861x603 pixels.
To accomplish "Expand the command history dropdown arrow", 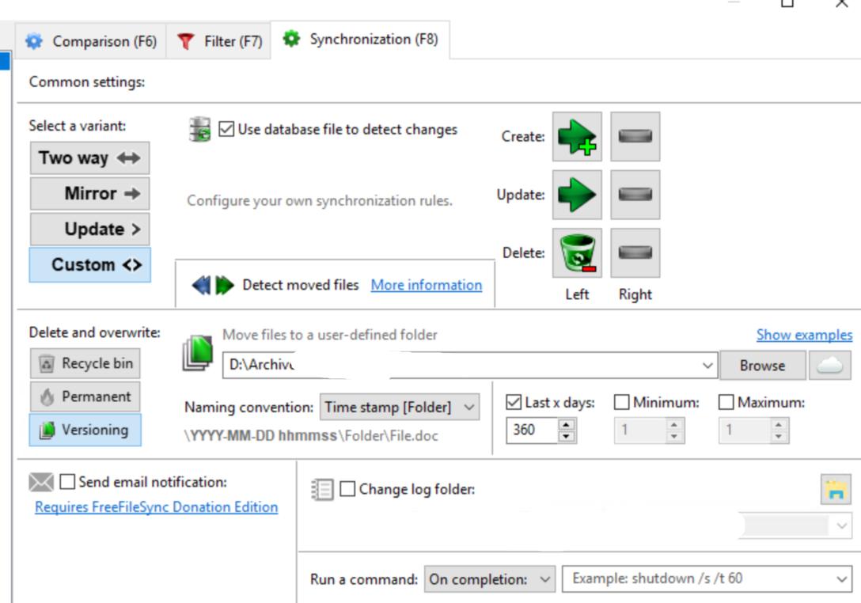I will point(841,578).
